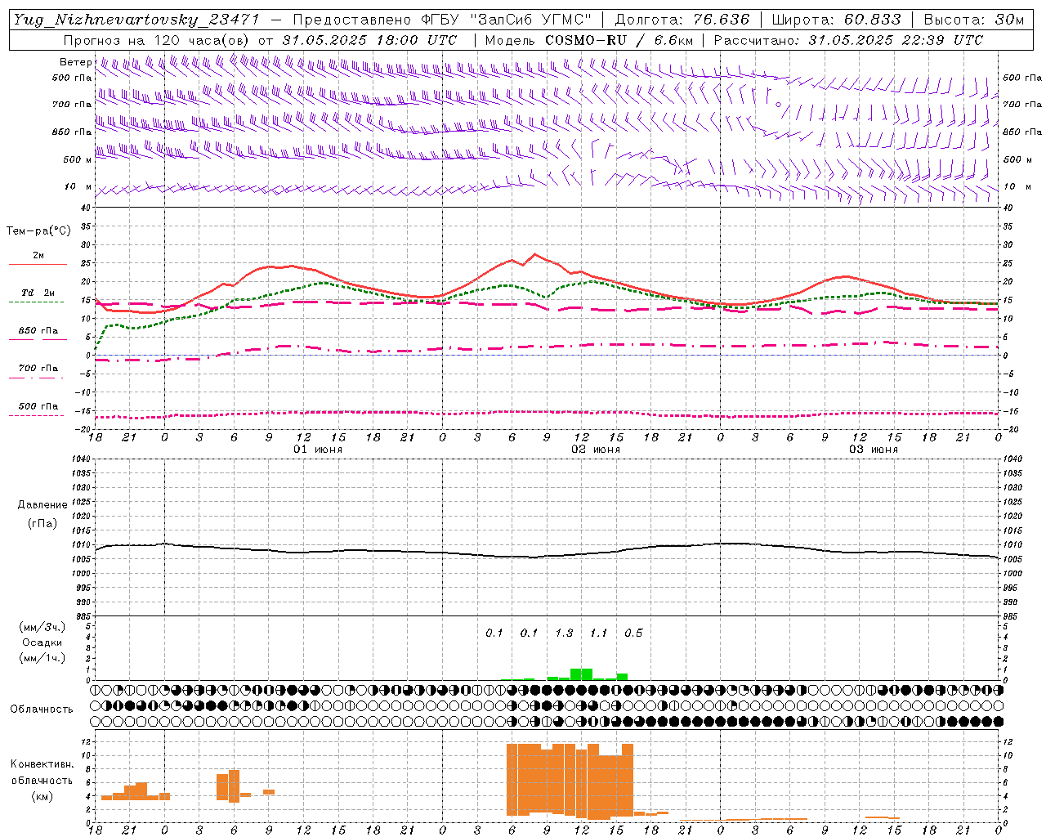The height and width of the screenshot is (837, 1046).
Task: Click the (мм/1ч.) precipitation unit label
Action: tap(42, 658)
